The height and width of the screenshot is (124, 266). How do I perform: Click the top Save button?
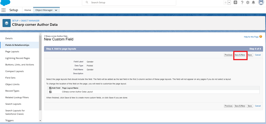tap(250, 55)
